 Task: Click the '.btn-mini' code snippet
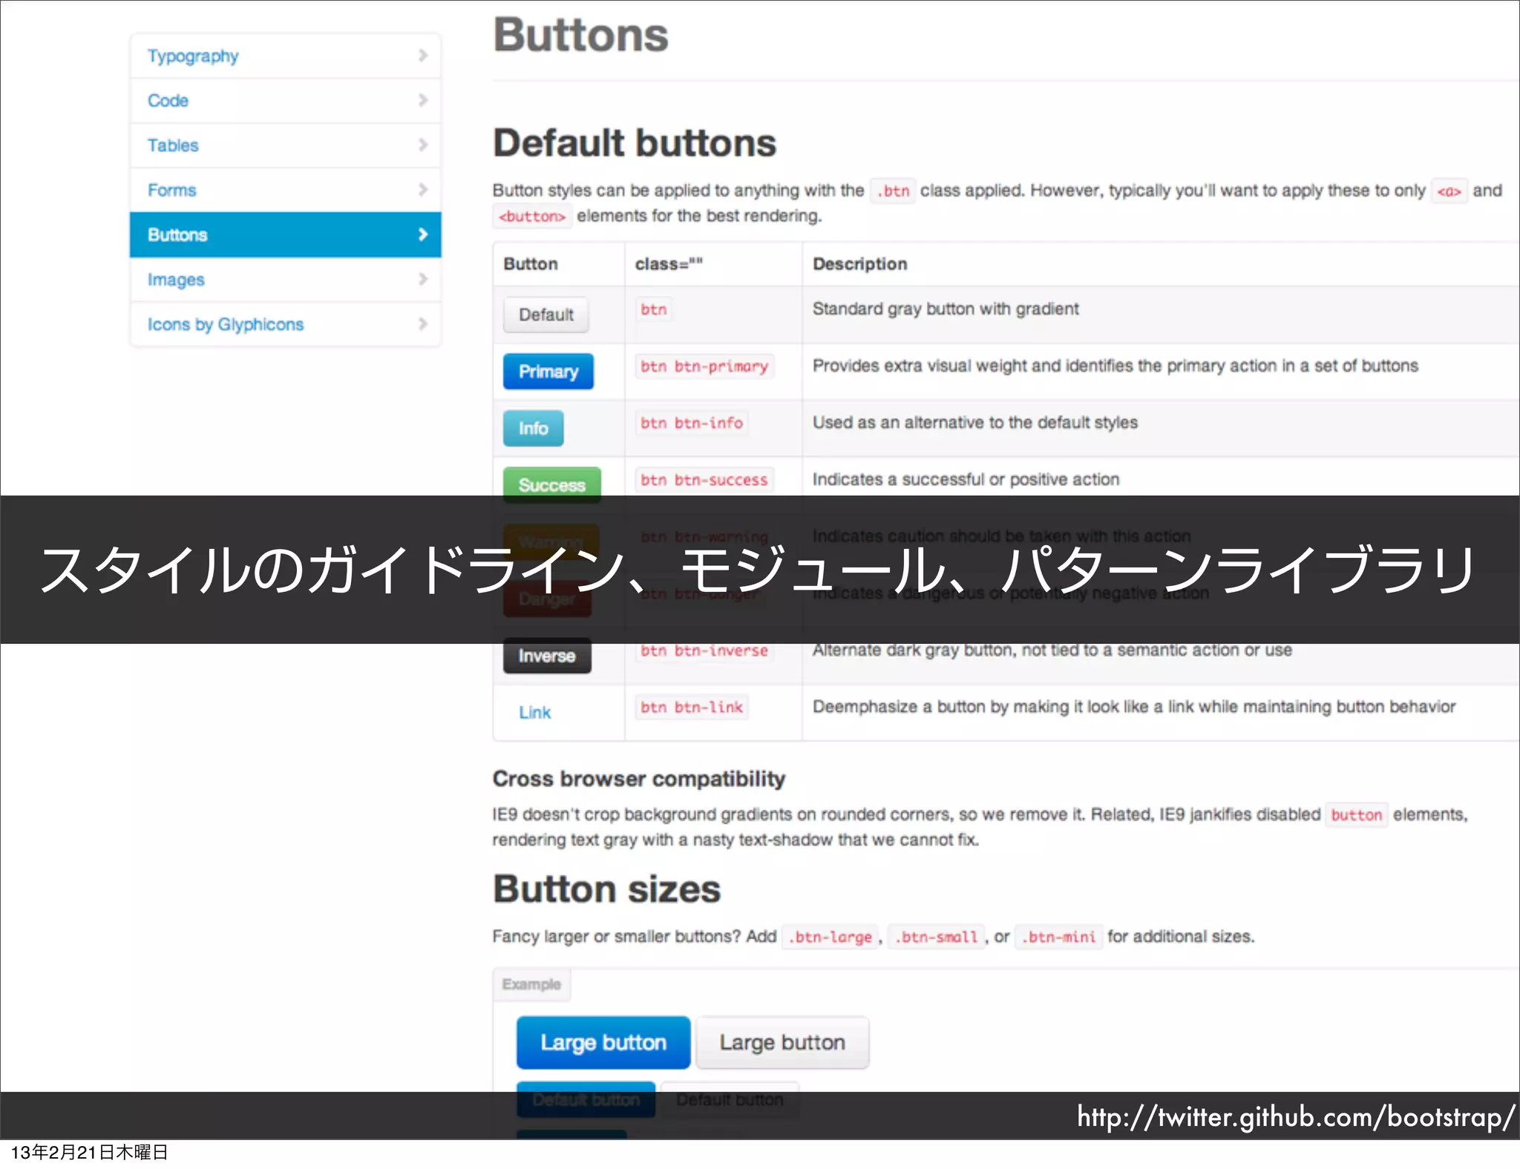[1058, 937]
